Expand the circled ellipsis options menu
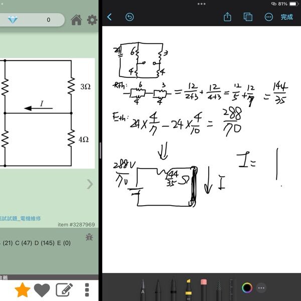 tap(268, 17)
